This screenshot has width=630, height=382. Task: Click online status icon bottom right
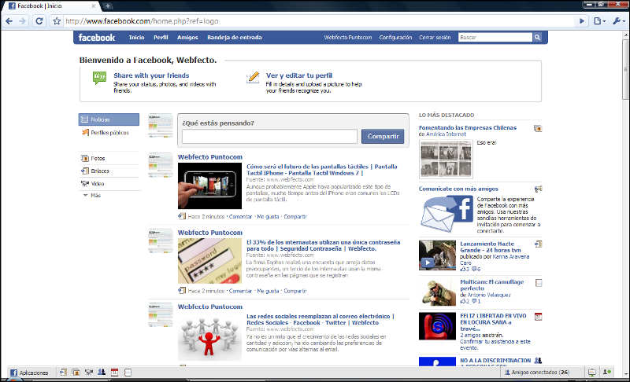click(x=607, y=373)
